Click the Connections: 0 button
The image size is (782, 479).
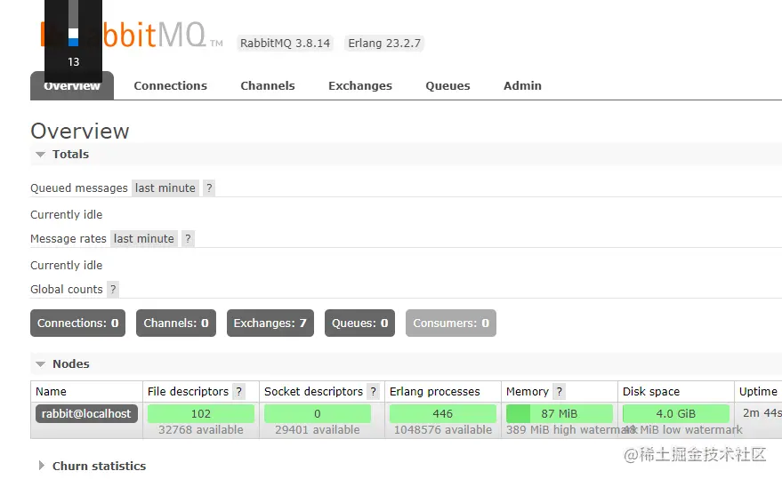tap(77, 323)
